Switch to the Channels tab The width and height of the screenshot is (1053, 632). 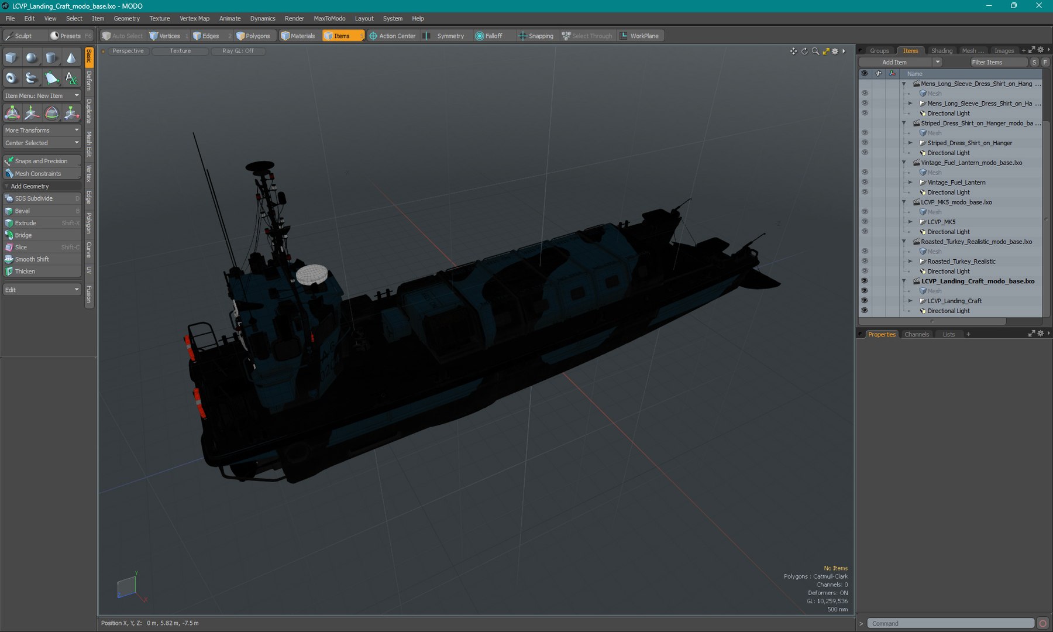point(916,334)
